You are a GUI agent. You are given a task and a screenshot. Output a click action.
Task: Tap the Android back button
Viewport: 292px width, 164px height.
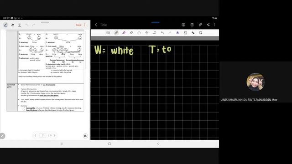click(x=158, y=144)
